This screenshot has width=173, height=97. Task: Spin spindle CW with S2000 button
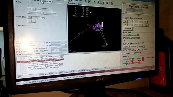[x=141, y=46]
